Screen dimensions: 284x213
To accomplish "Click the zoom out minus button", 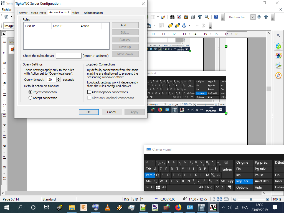I will (235, 199).
